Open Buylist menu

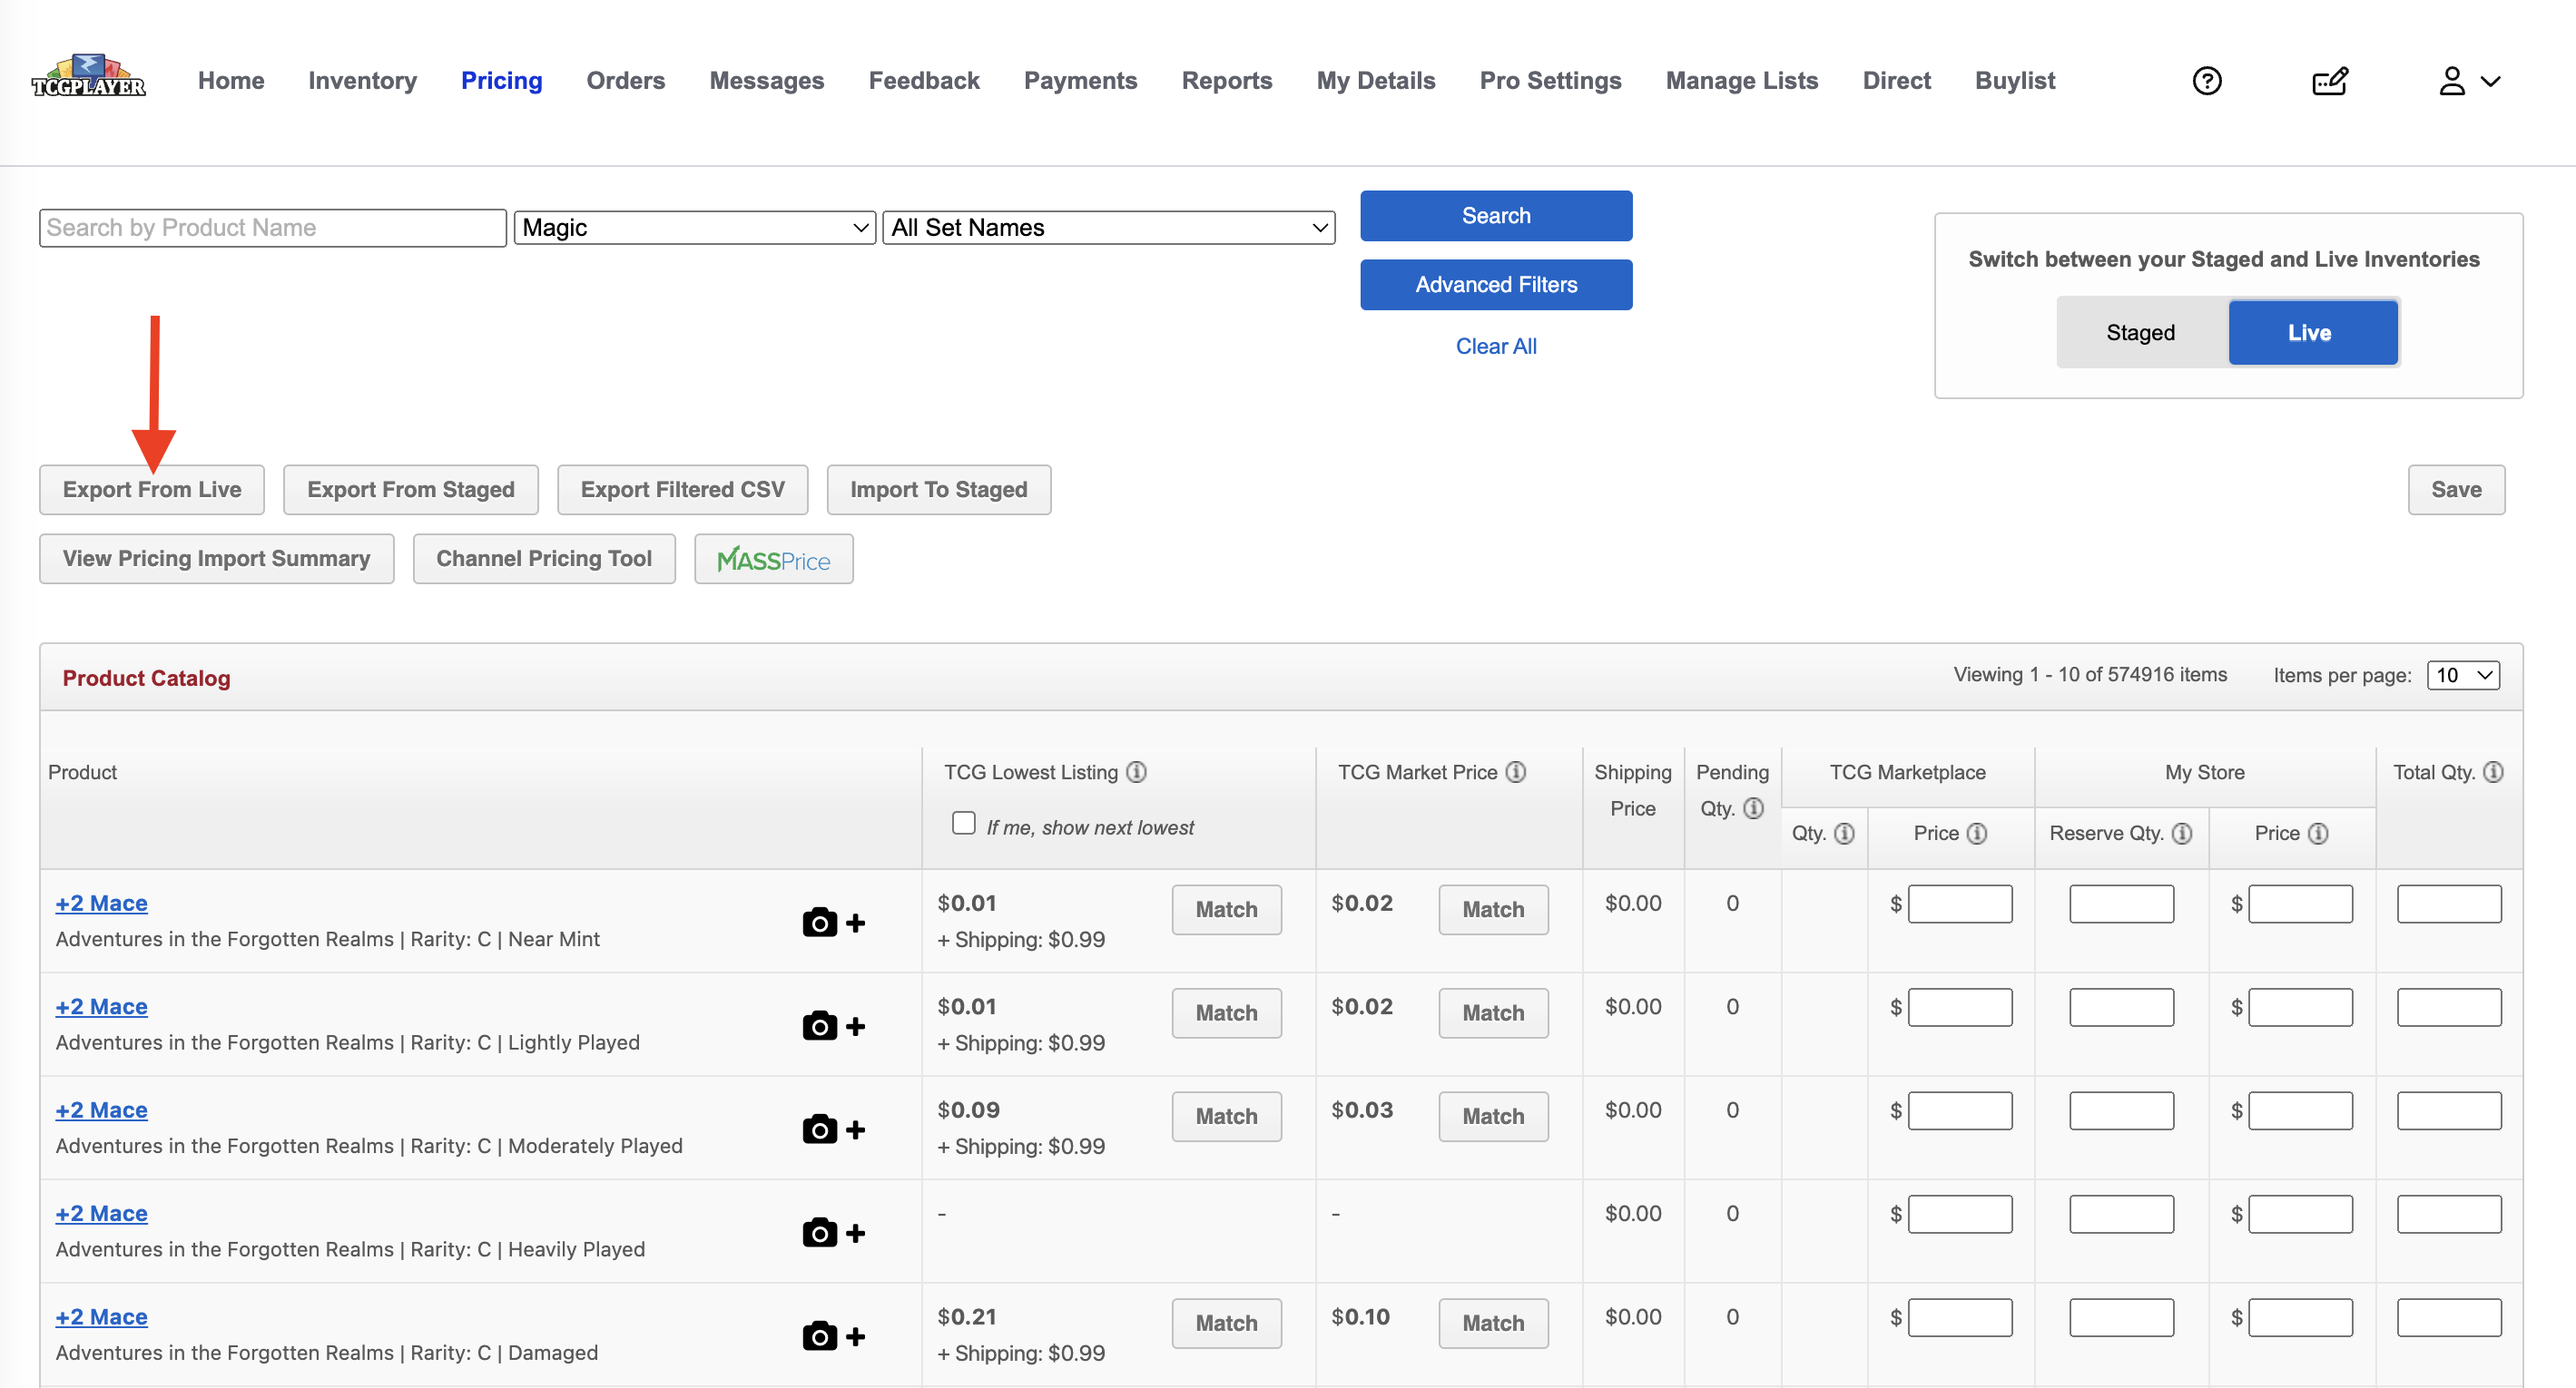coord(2014,81)
